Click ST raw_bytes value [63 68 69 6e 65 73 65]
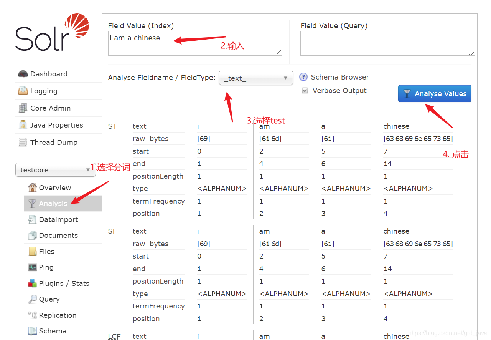This screenshot has width=491, height=340. pos(418,139)
